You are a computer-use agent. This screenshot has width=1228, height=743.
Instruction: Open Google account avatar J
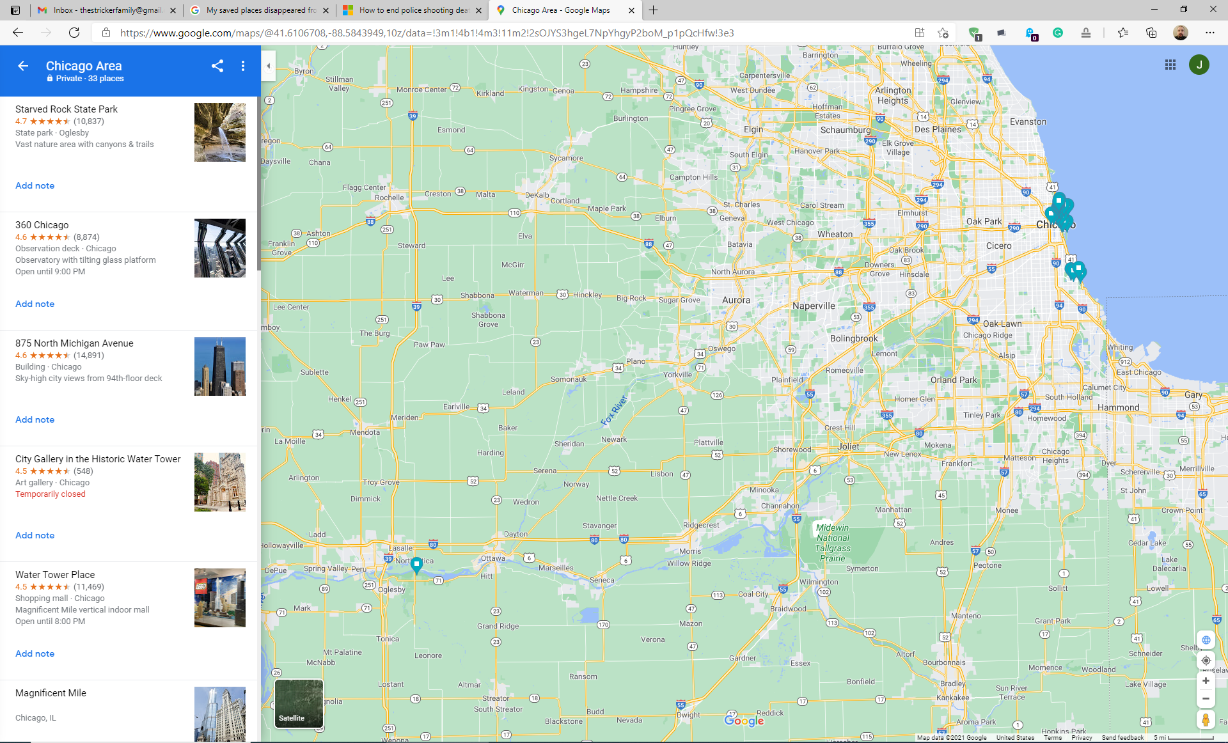(x=1199, y=65)
